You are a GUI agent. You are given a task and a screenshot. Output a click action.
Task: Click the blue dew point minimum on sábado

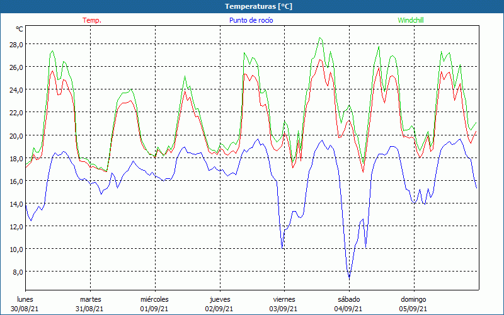[350, 277]
